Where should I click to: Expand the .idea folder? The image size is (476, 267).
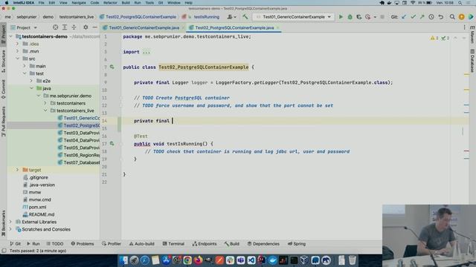pos(18,44)
